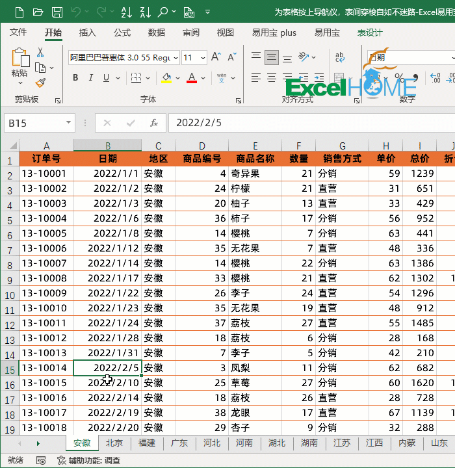Select cell with order 13-10007
This screenshot has height=468, width=455.
pos(47,263)
